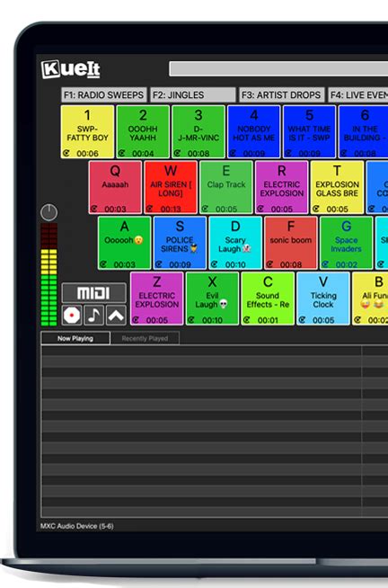Play the B Ali Fun pad
388x588 pixels.
click(x=370, y=298)
